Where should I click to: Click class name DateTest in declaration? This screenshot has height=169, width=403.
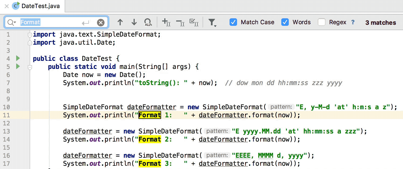[x=97, y=59]
